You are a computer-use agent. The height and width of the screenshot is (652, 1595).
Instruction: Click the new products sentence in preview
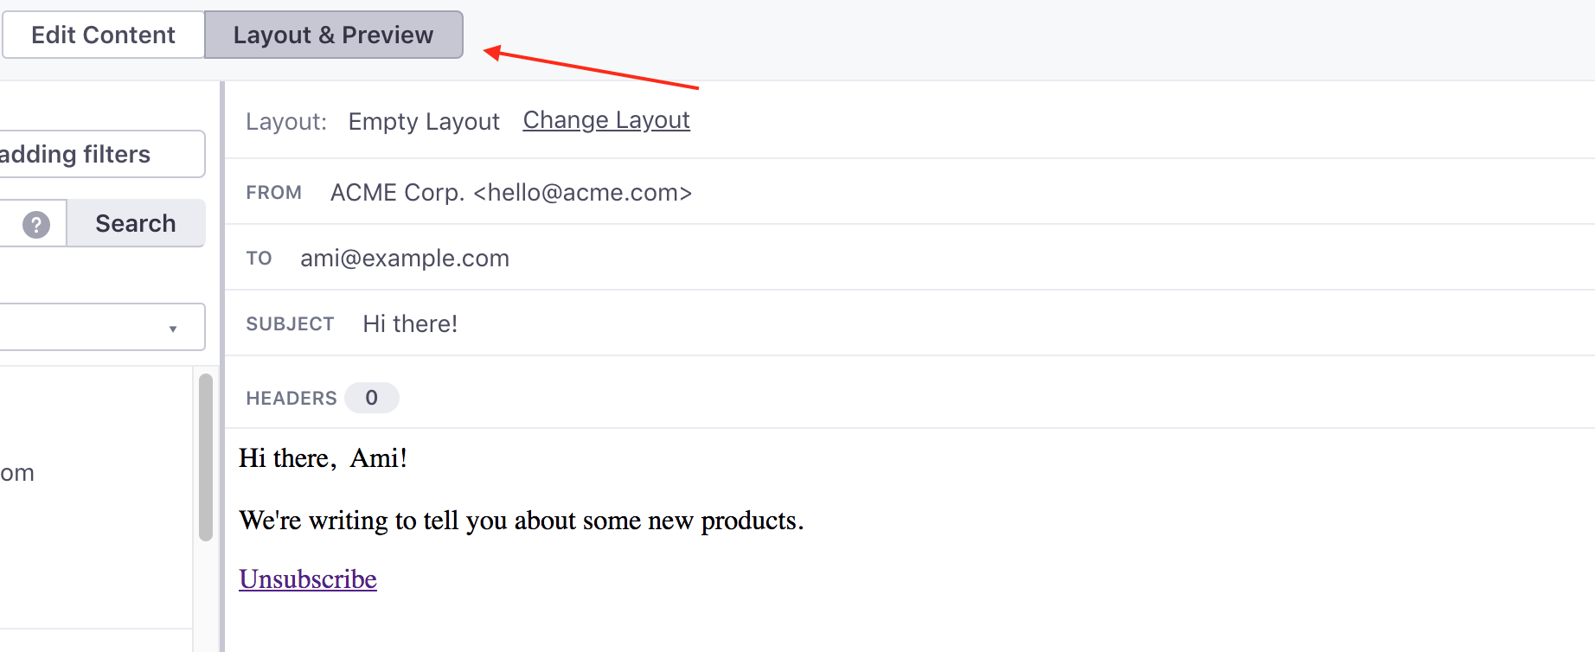click(x=522, y=520)
